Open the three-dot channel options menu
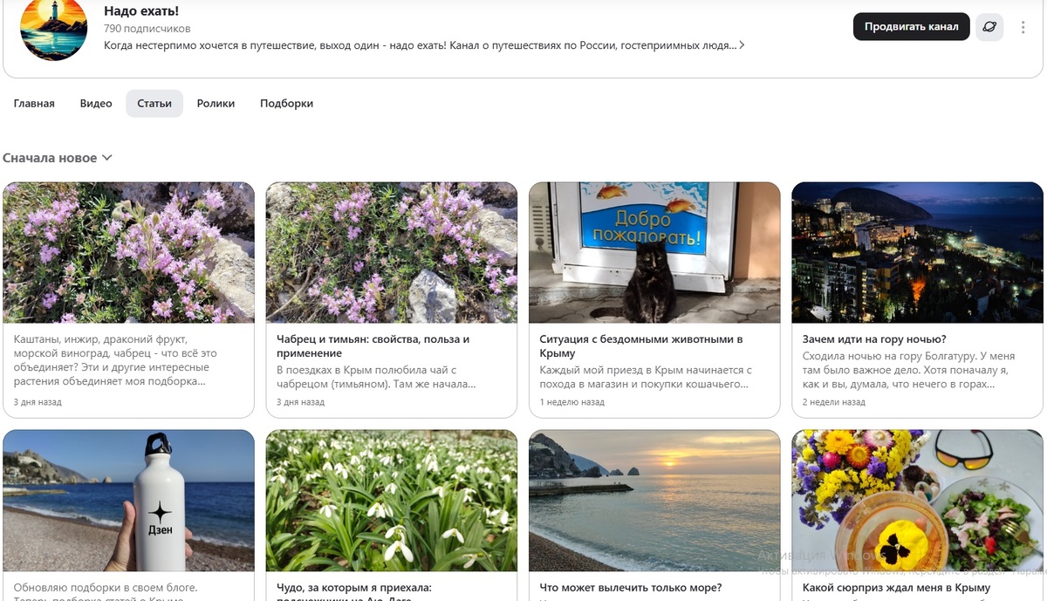 pyautogui.click(x=1023, y=27)
